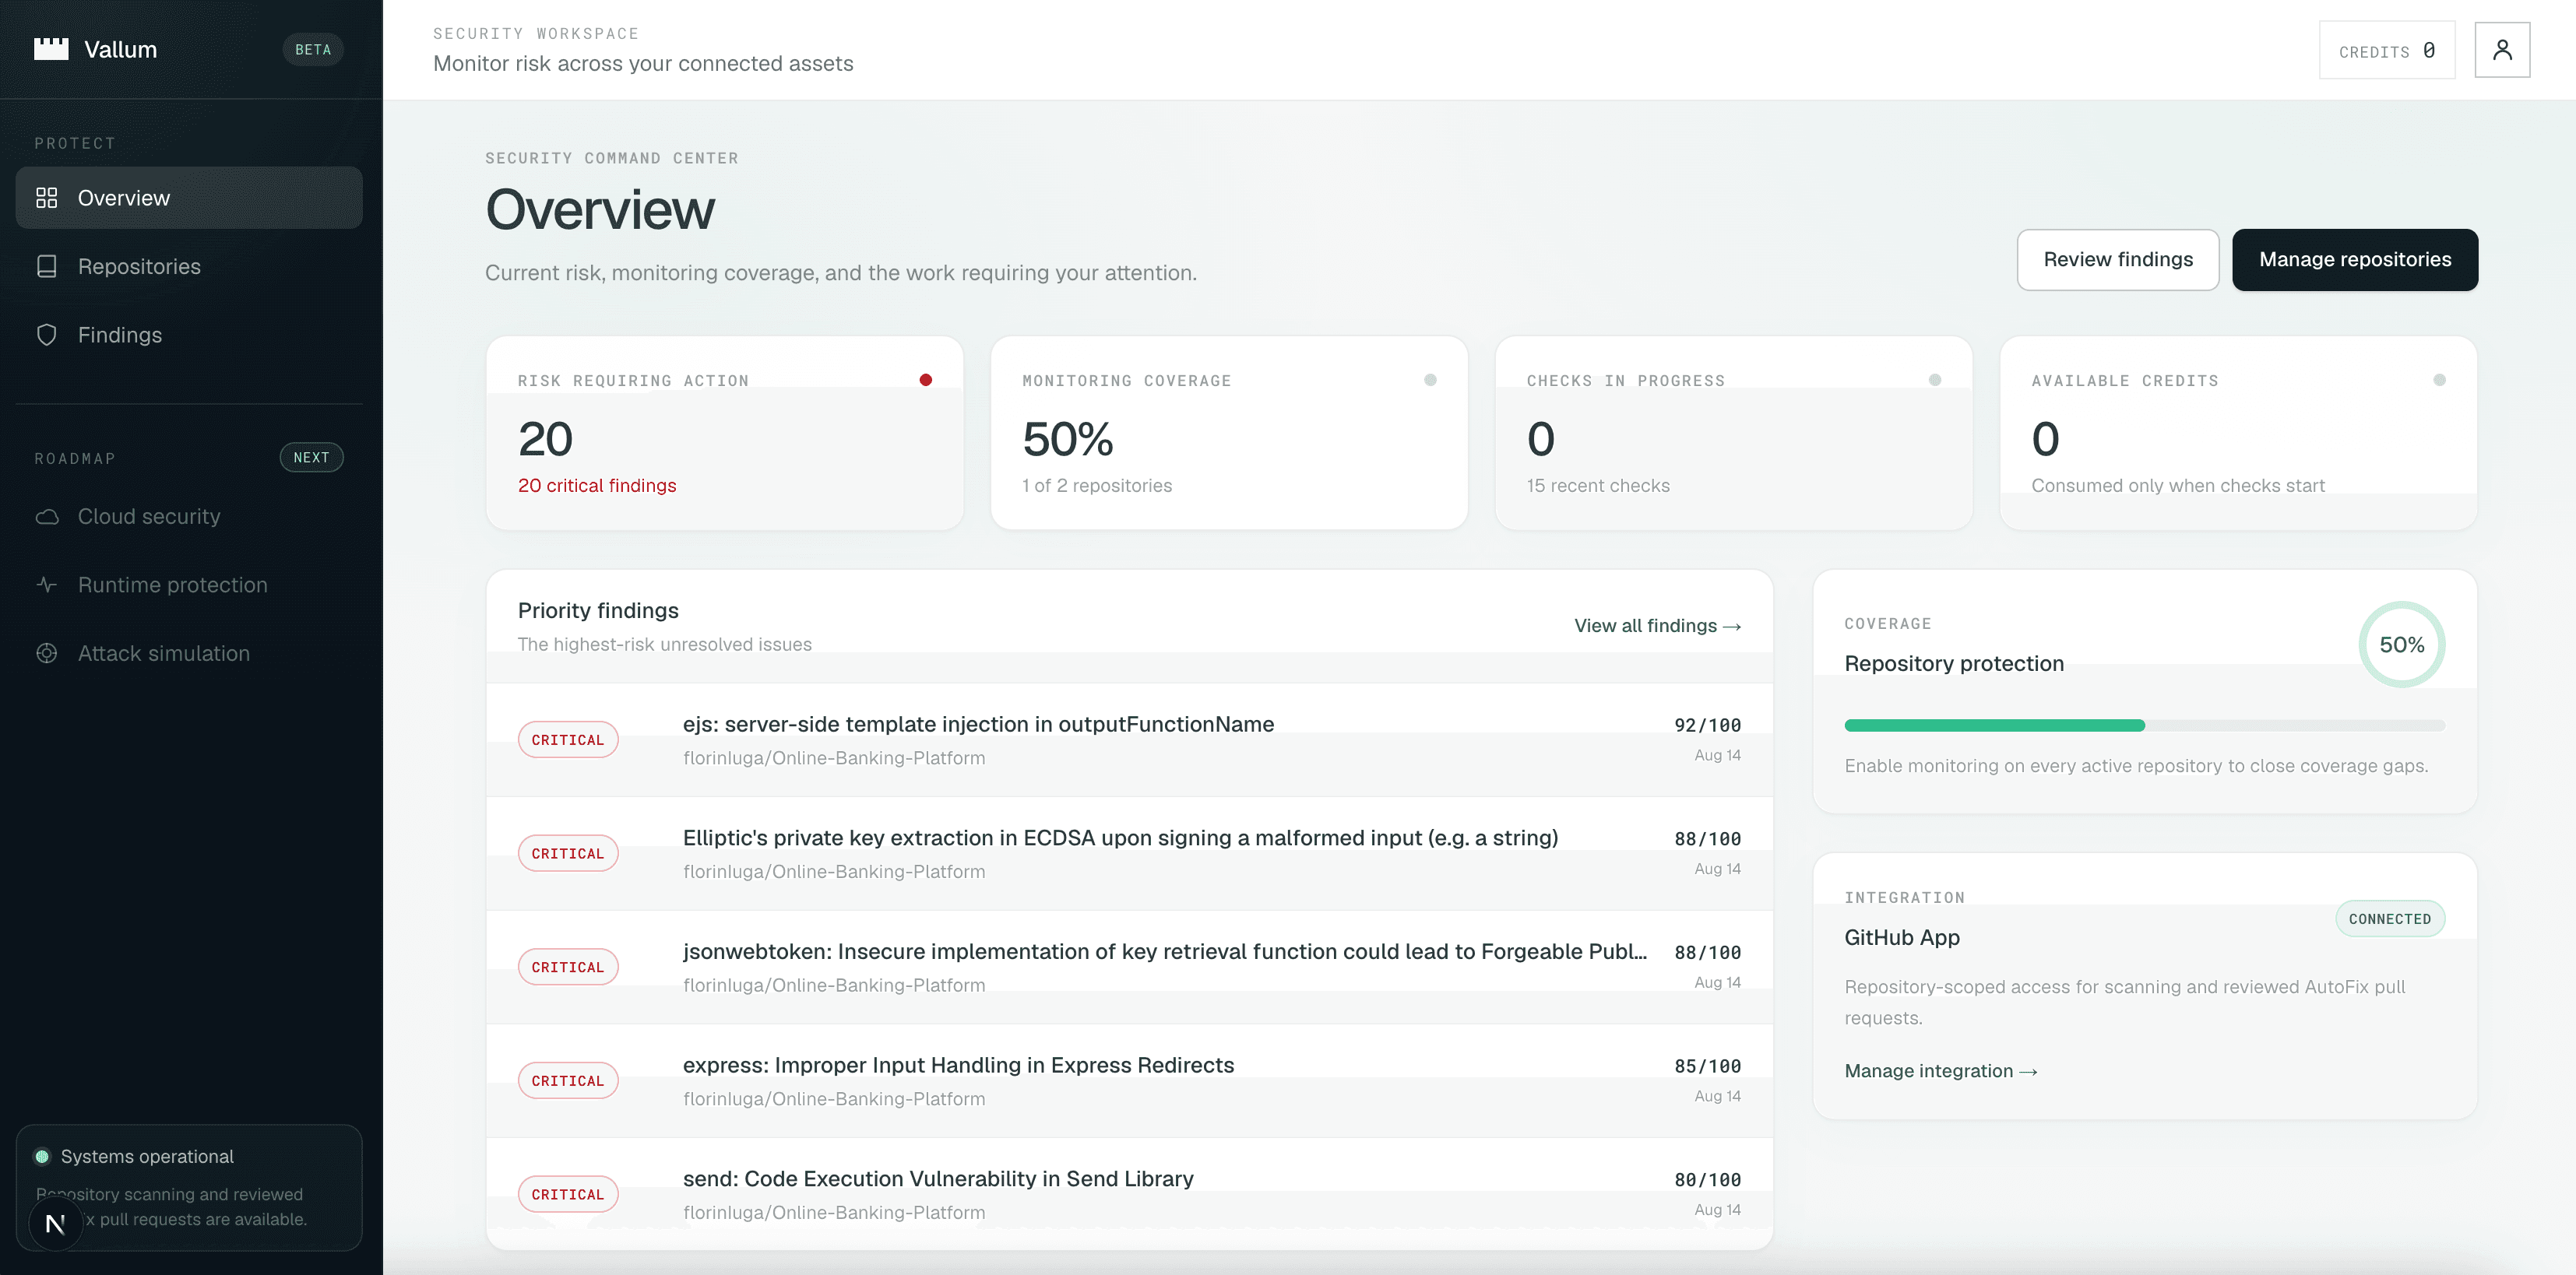Click the CRITICAL badge on the ejs row

(x=568, y=739)
